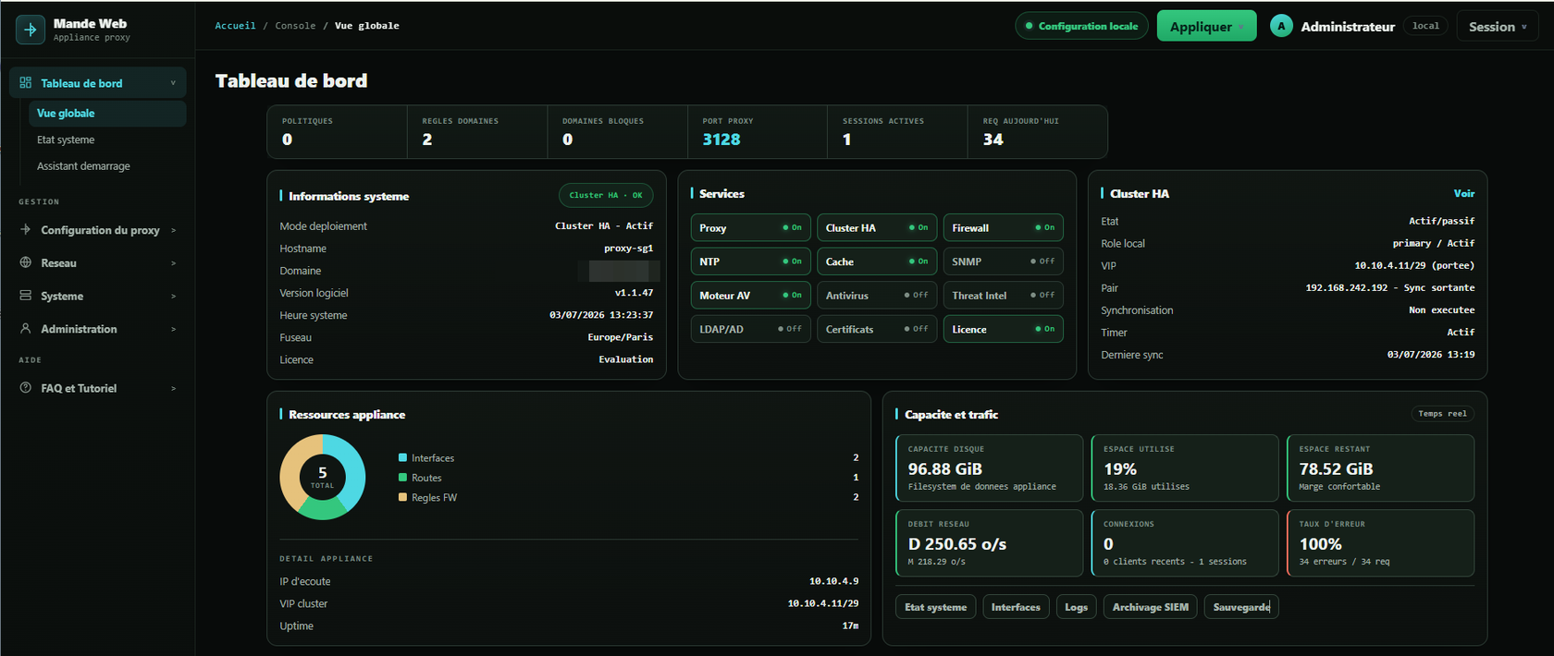Toggle the NTP service status
Image resolution: width=1554 pixels, height=656 pixels.
pos(792,261)
